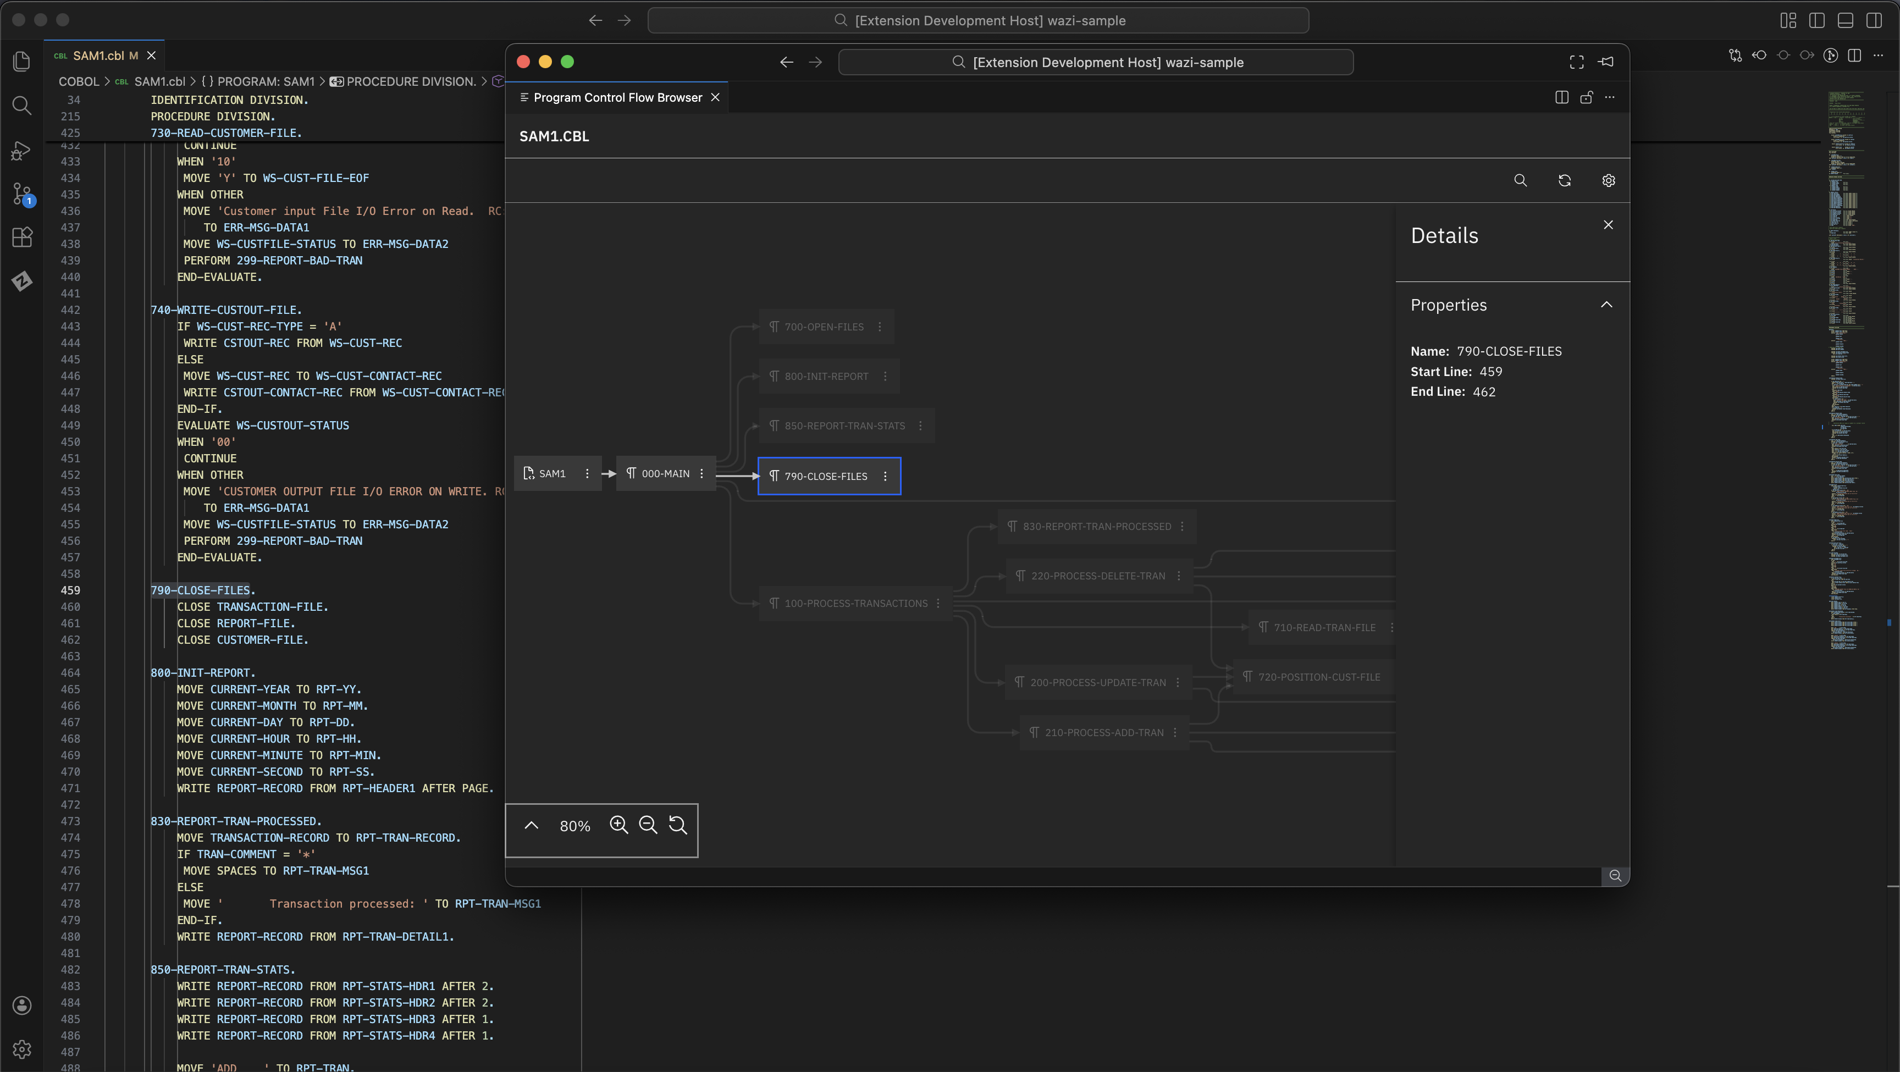Click the flow browser search icon
1900x1072 pixels.
click(1520, 181)
